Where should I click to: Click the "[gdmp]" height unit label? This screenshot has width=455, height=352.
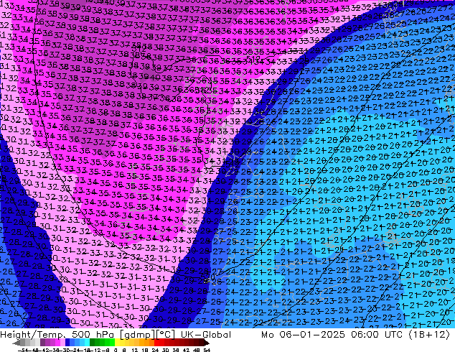point(138,335)
